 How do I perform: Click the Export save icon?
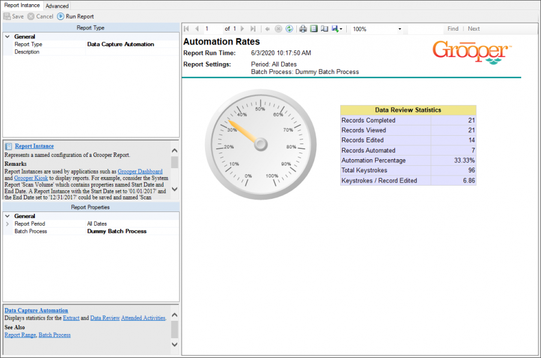(x=335, y=29)
